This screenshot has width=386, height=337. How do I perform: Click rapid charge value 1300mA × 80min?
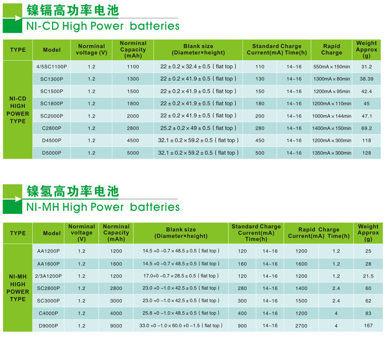point(332,79)
